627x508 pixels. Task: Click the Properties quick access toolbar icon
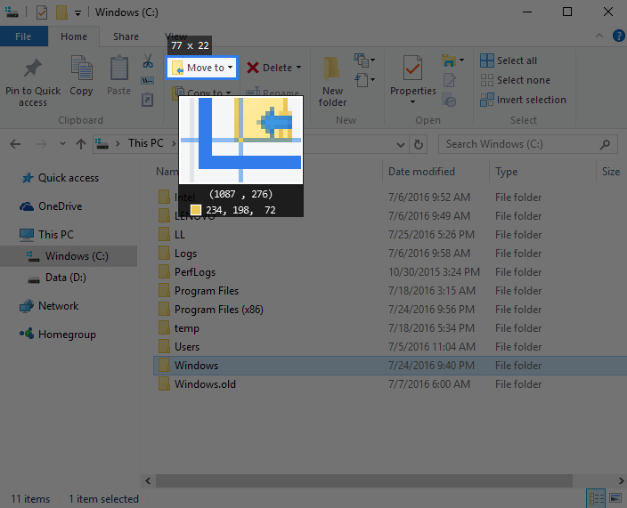(42, 12)
